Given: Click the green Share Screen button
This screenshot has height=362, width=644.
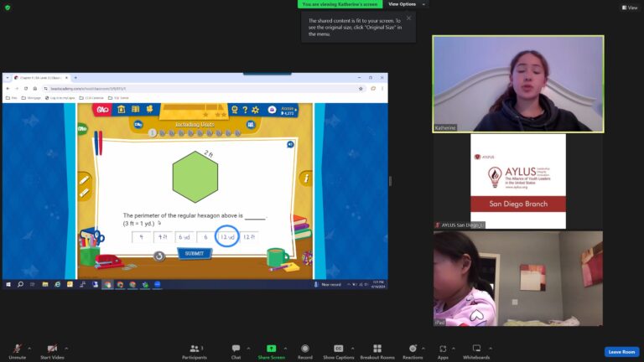Looking at the screenshot, I should coord(272,351).
